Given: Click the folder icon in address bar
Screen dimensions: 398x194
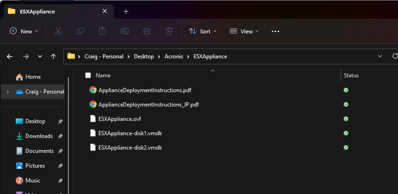Looking at the screenshot, I should (71, 56).
